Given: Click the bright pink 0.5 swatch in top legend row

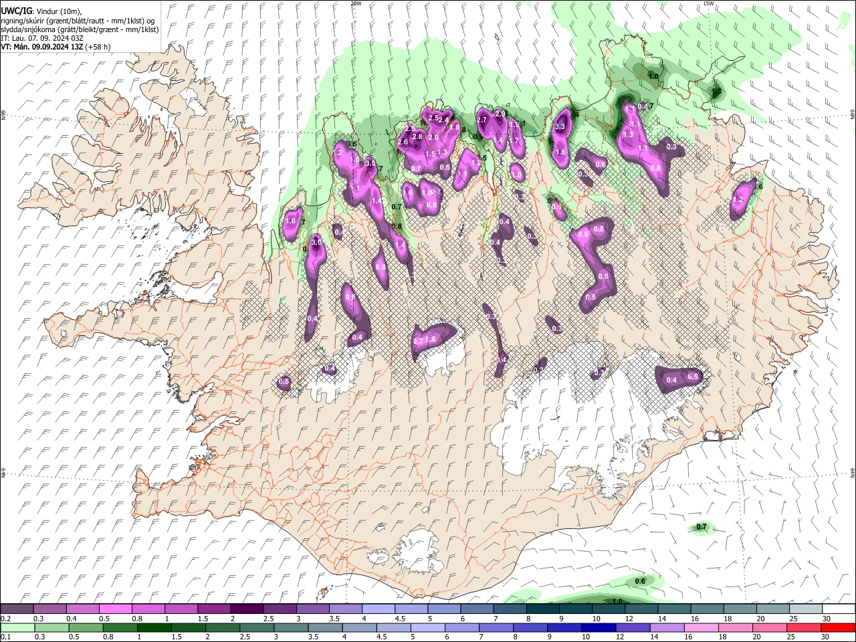Looking at the screenshot, I should 115,609.
